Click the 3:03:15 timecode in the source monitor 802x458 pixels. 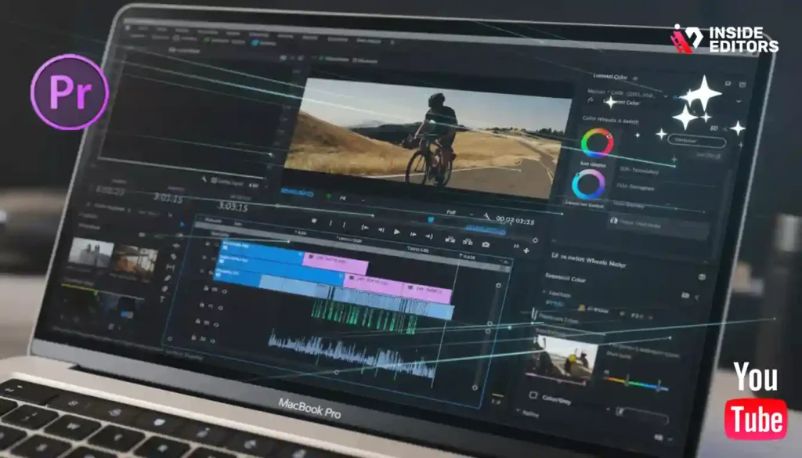[233, 207]
